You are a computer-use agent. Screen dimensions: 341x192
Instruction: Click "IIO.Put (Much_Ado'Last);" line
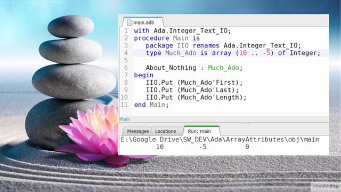point(192,90)
